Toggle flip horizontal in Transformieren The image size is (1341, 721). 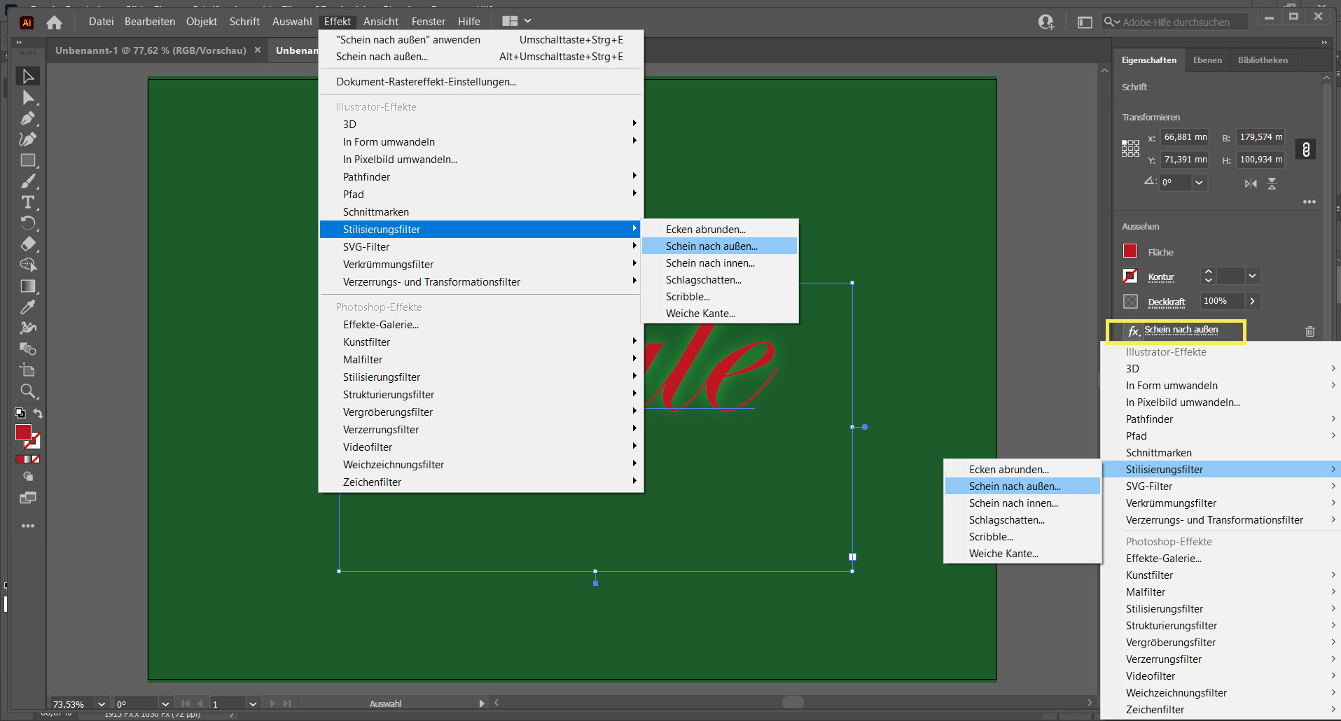click(1251, 183)
